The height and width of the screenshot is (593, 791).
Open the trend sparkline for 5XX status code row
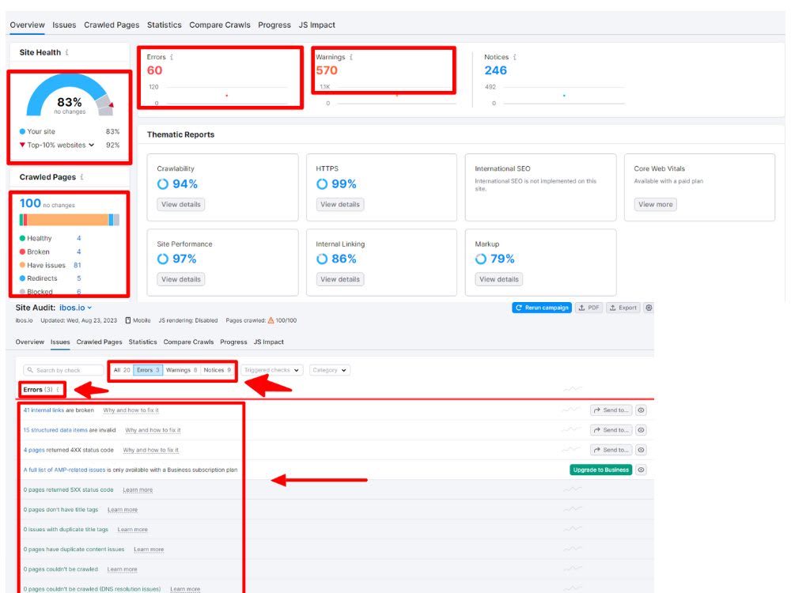572,489
